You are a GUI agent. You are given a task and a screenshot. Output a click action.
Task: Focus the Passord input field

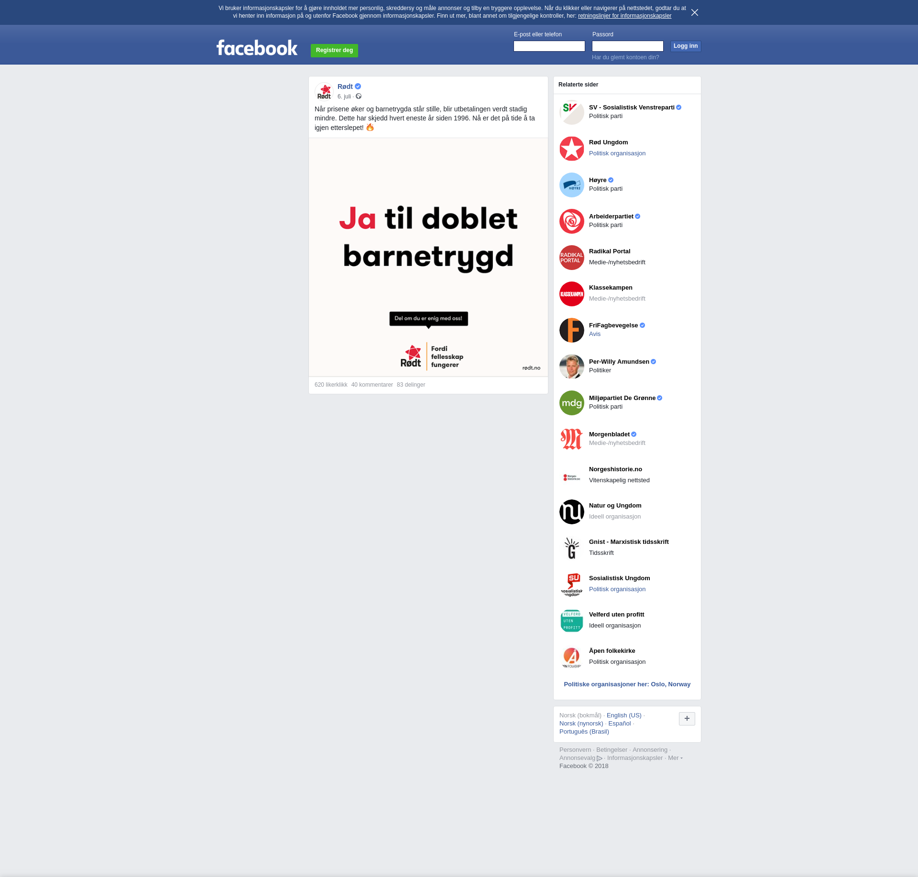628,46
